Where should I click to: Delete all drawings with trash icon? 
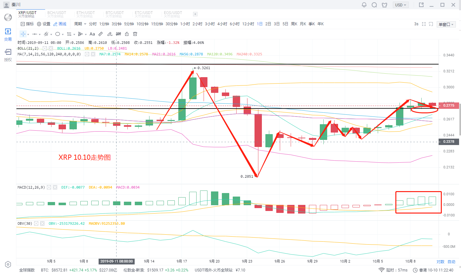click(135, 34)
